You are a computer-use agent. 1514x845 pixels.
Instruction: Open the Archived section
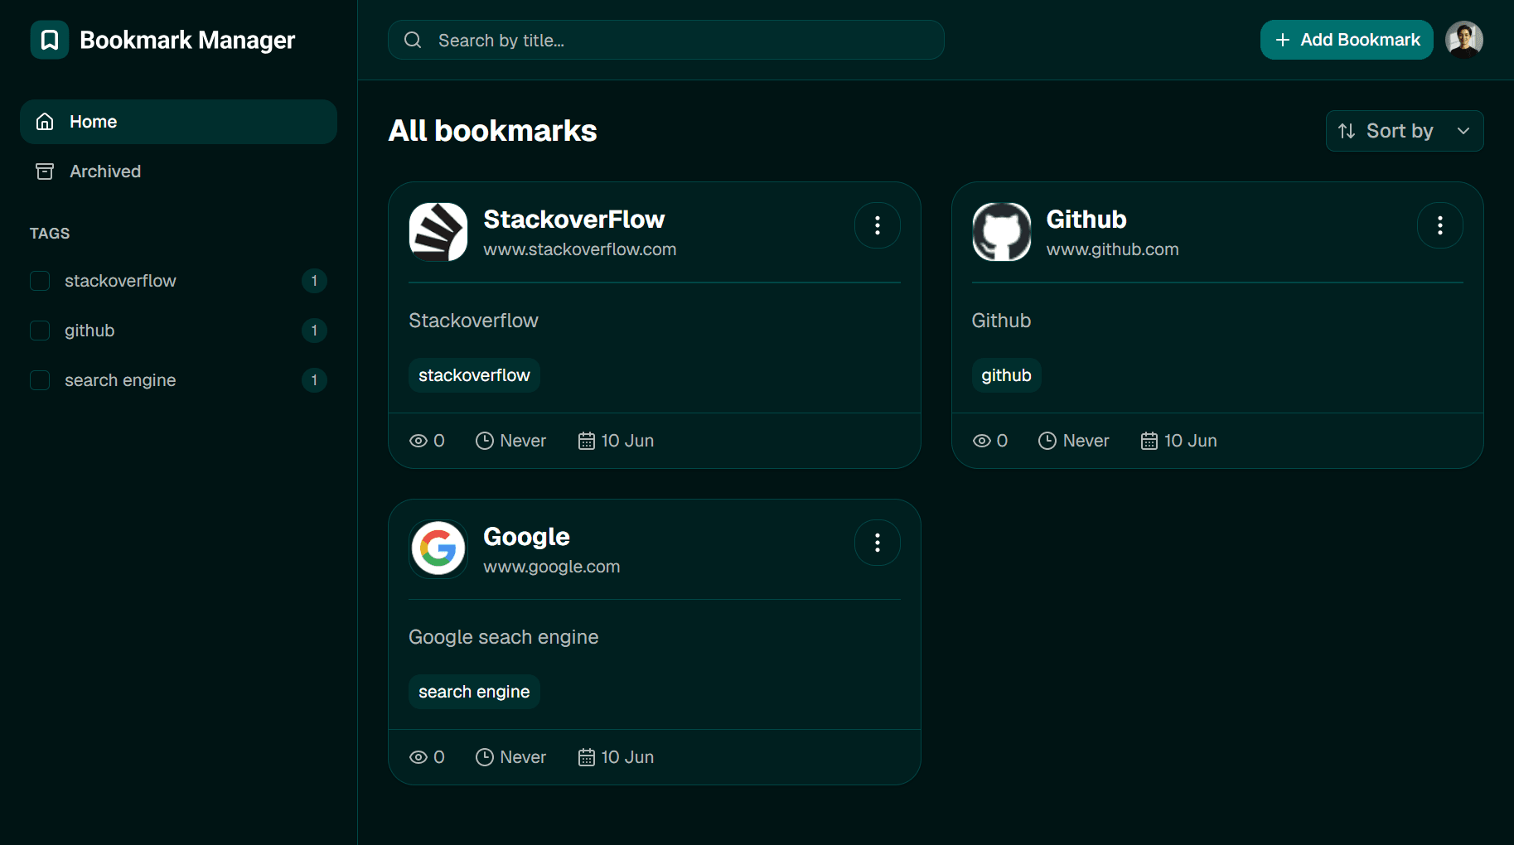point(178,171)
